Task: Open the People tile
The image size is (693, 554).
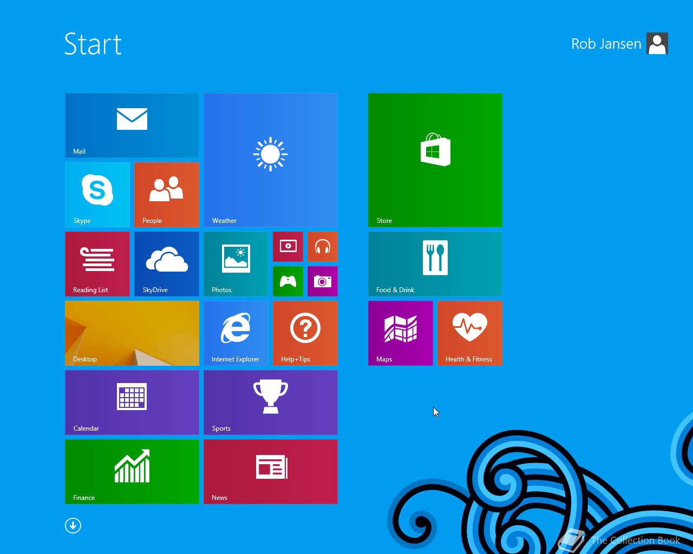Action: [167, 195]
